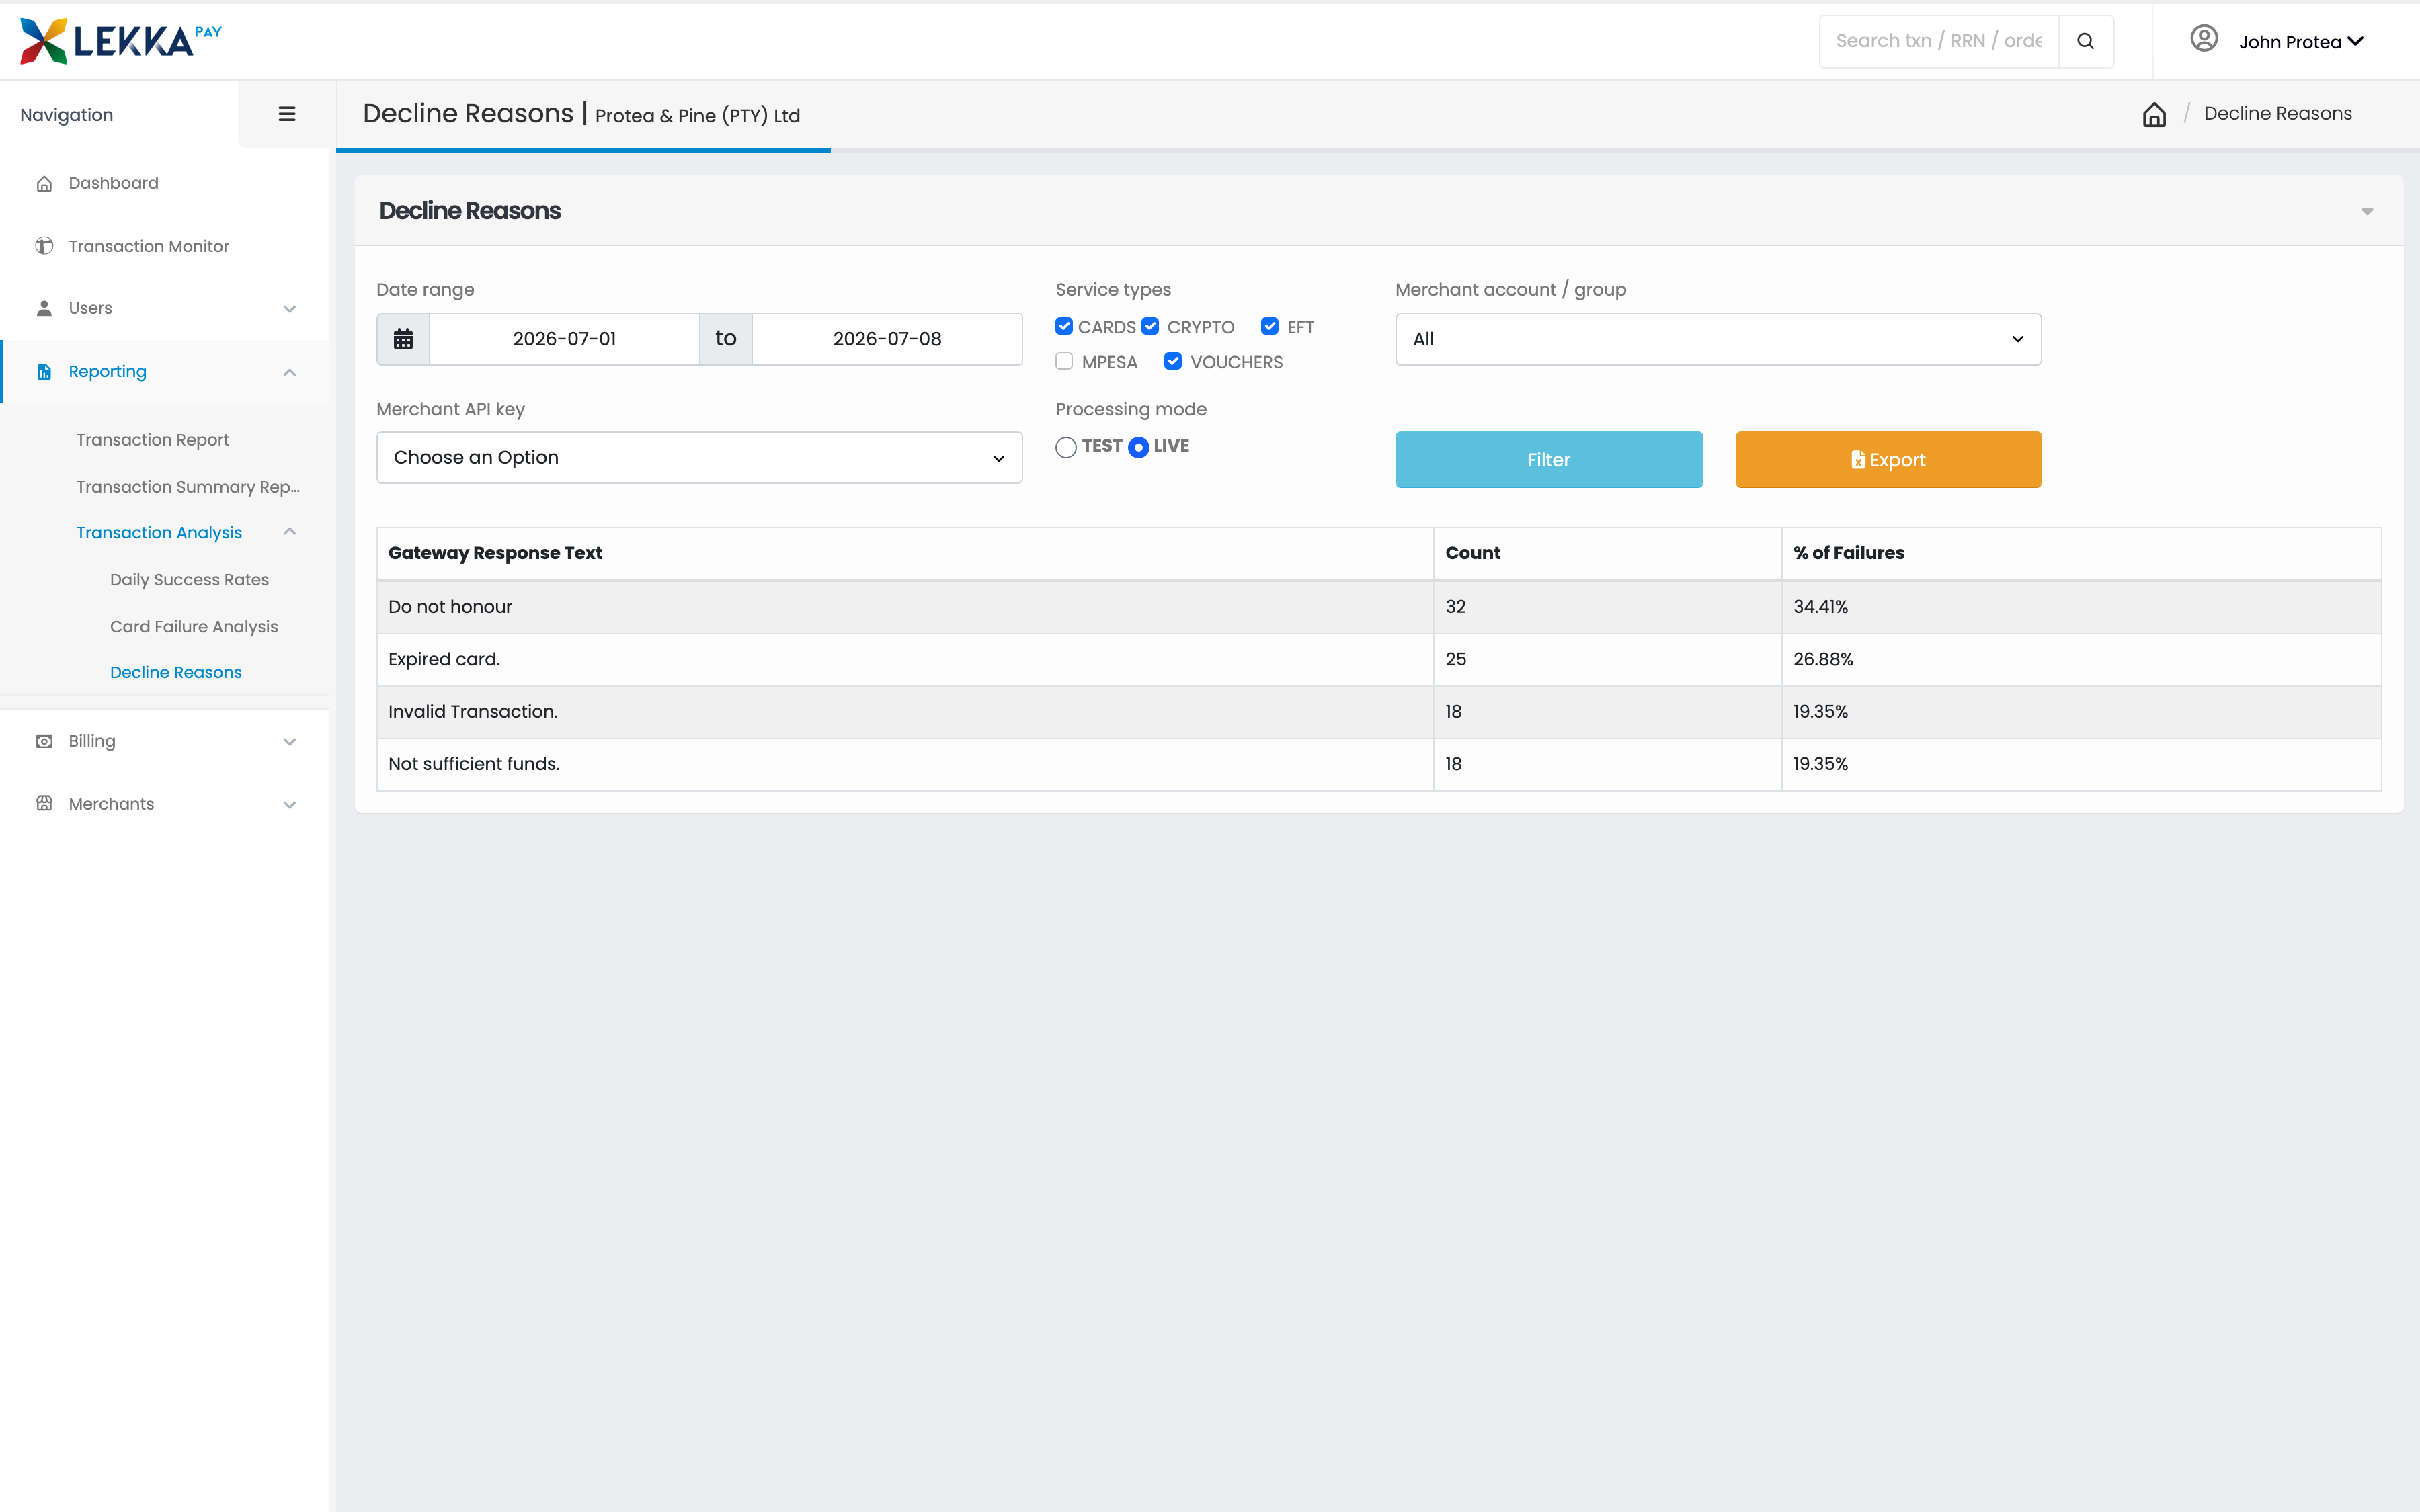Go to Daily Success Rates

pyautogui.click(x=189, y=580)
